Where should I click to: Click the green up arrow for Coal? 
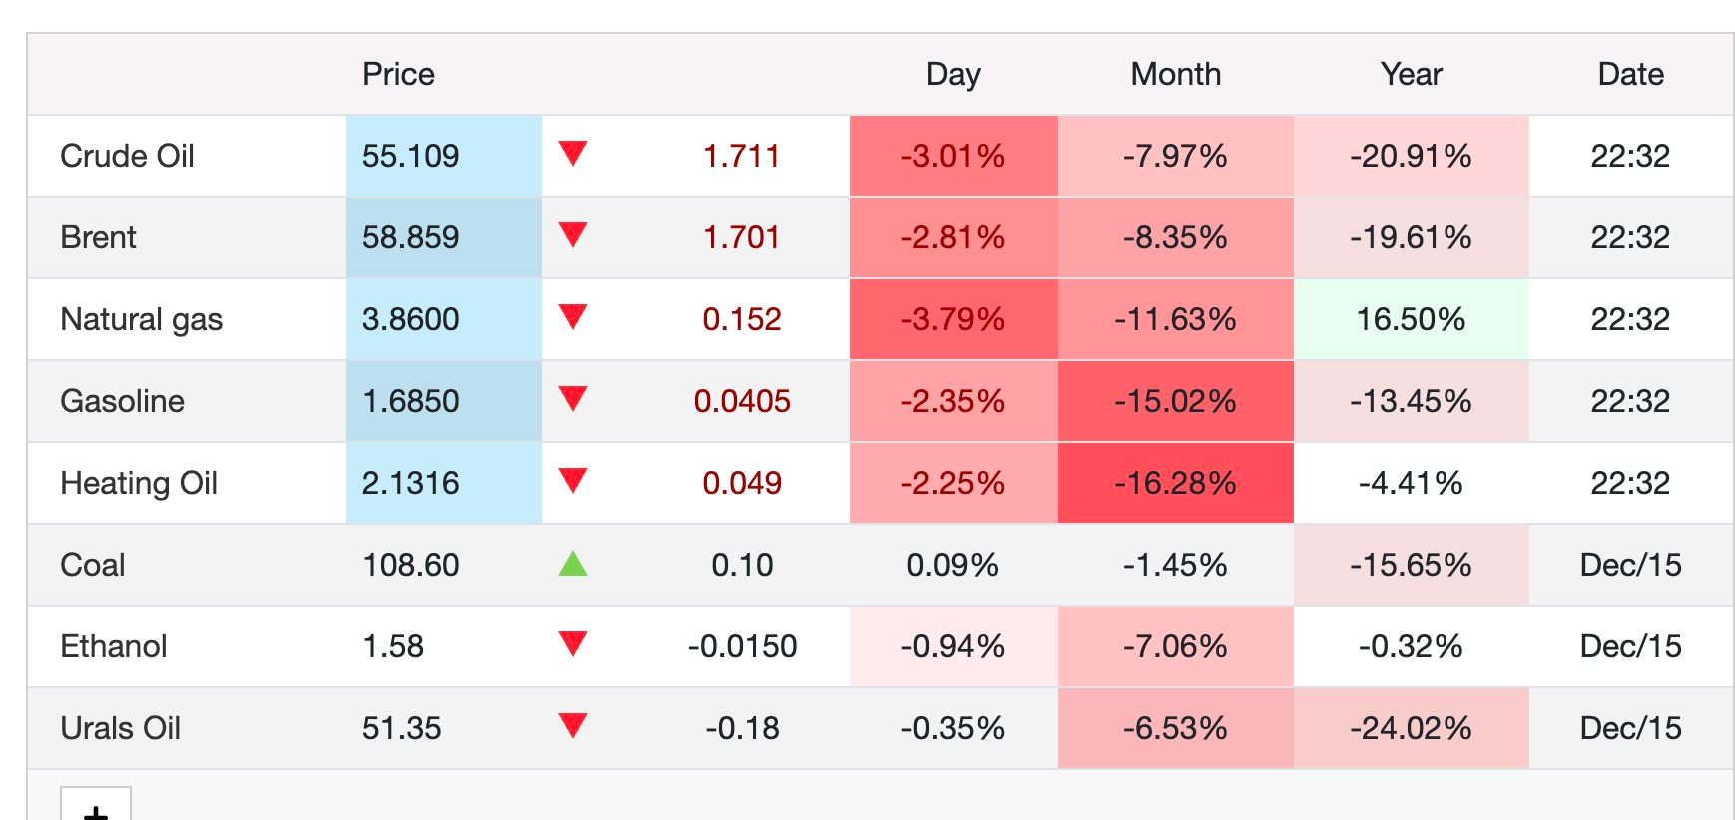[x=573, y=564]
